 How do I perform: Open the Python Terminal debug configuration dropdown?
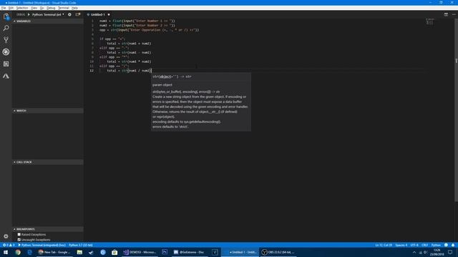[48, 14]
